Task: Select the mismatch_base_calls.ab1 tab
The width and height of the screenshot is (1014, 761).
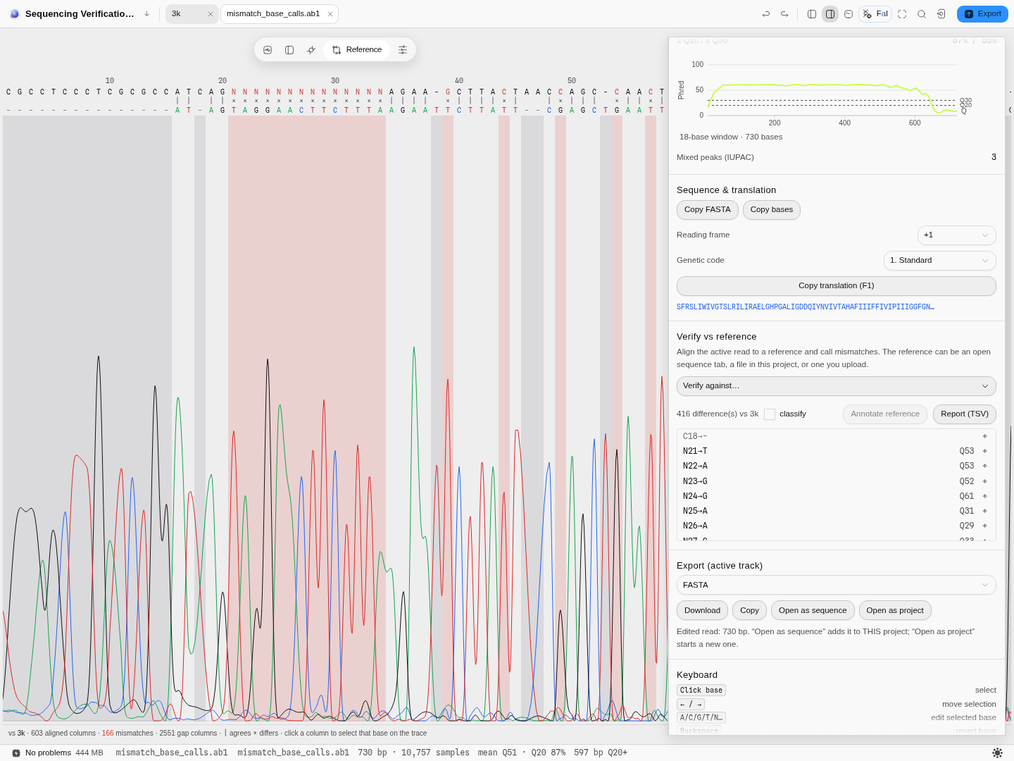Action: pyautogui.click(x=273, y=14)
